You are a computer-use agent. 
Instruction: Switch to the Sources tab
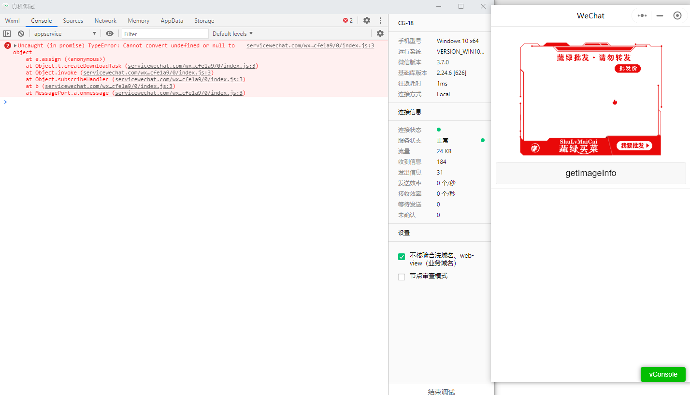pyautogui.click(x=73, y=21)
